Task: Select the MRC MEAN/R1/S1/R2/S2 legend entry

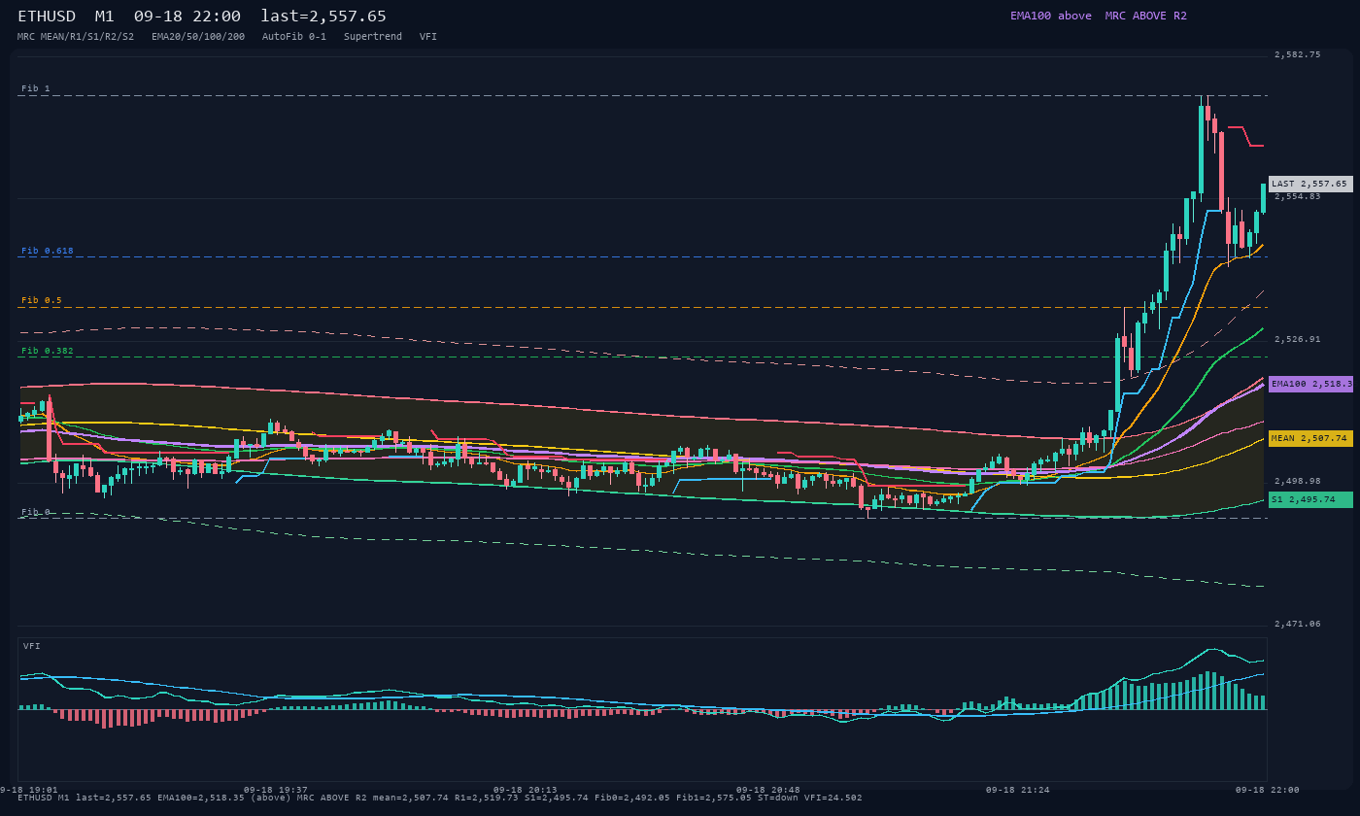Action: click(x=76, y=36)
